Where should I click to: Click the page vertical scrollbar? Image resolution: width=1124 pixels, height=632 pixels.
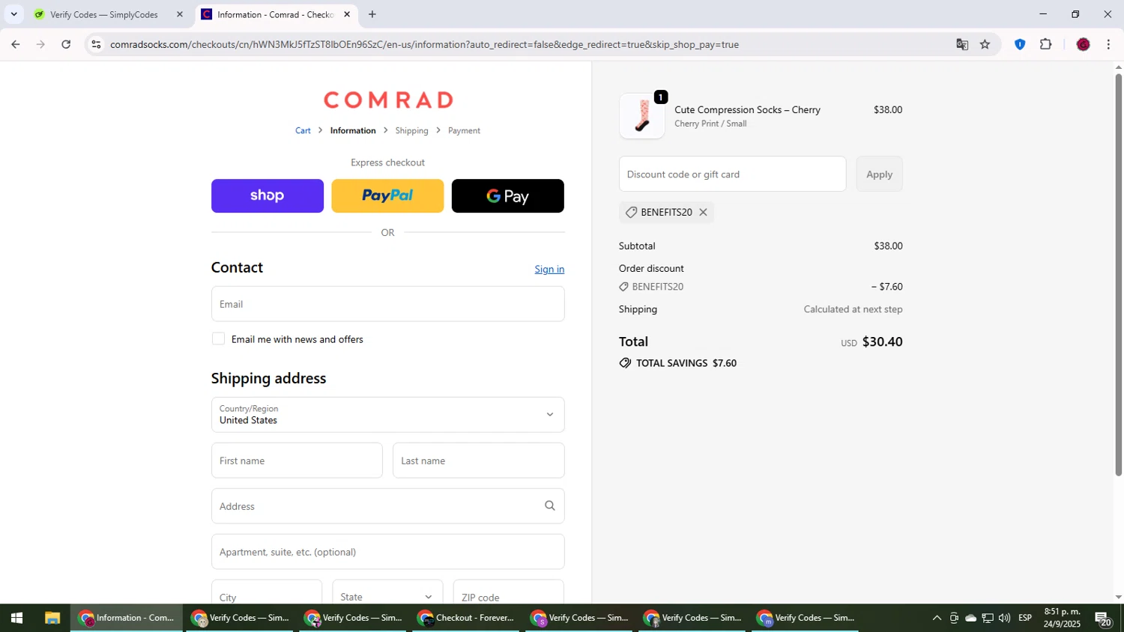(x=1118, y=275)
